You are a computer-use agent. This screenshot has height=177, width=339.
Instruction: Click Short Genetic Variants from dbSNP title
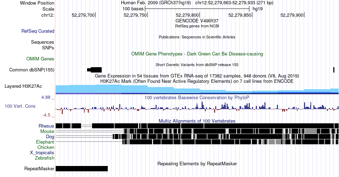[x=197, y=65]
